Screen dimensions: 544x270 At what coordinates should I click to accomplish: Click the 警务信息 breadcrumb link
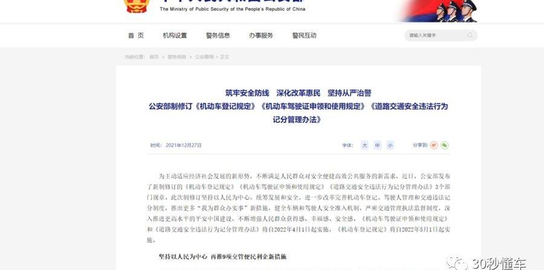tap(176, 57)
